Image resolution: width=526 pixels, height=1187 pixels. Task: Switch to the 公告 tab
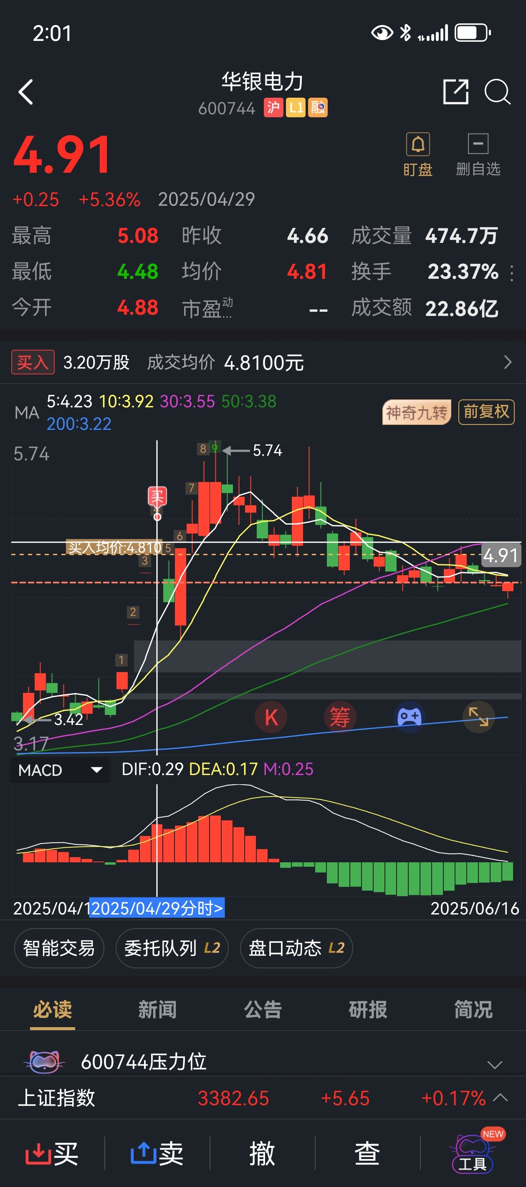(263, 1010)
